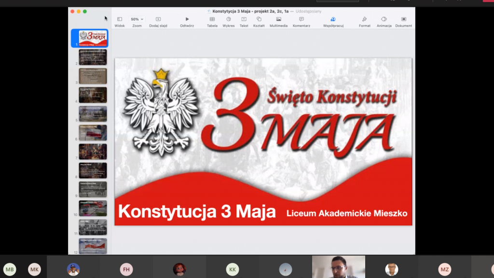Screen dimensions: 494x278
Task: Click the document title in the title bar
Action: pos(250,12)
